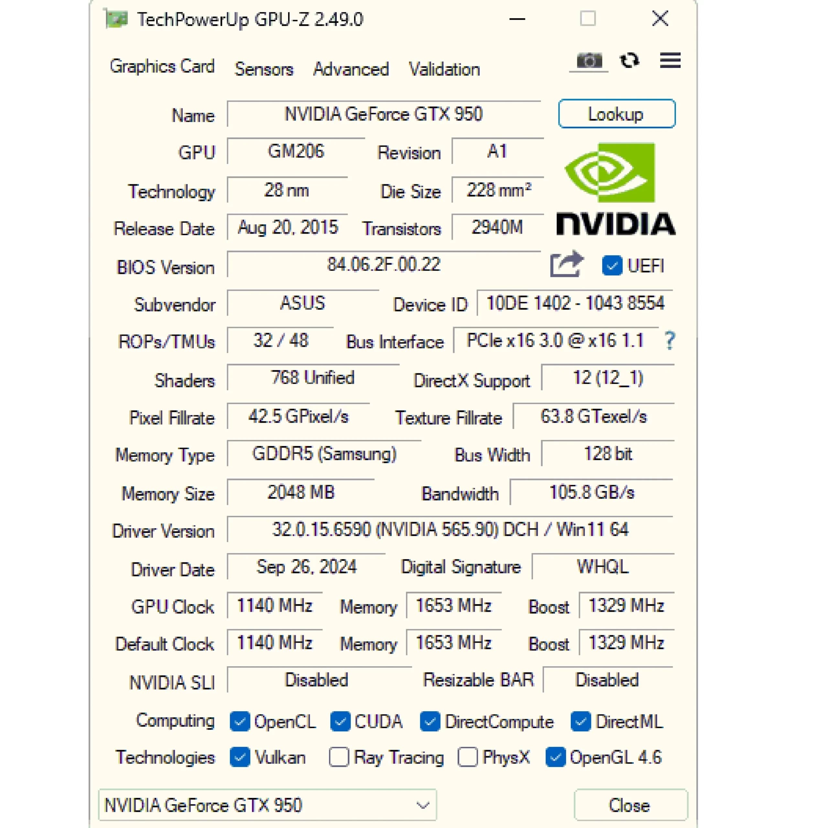The width and height of the screenshot is (828, 828).
Task: Toggle the DirectML checkbox
Action: pos(581,722)
